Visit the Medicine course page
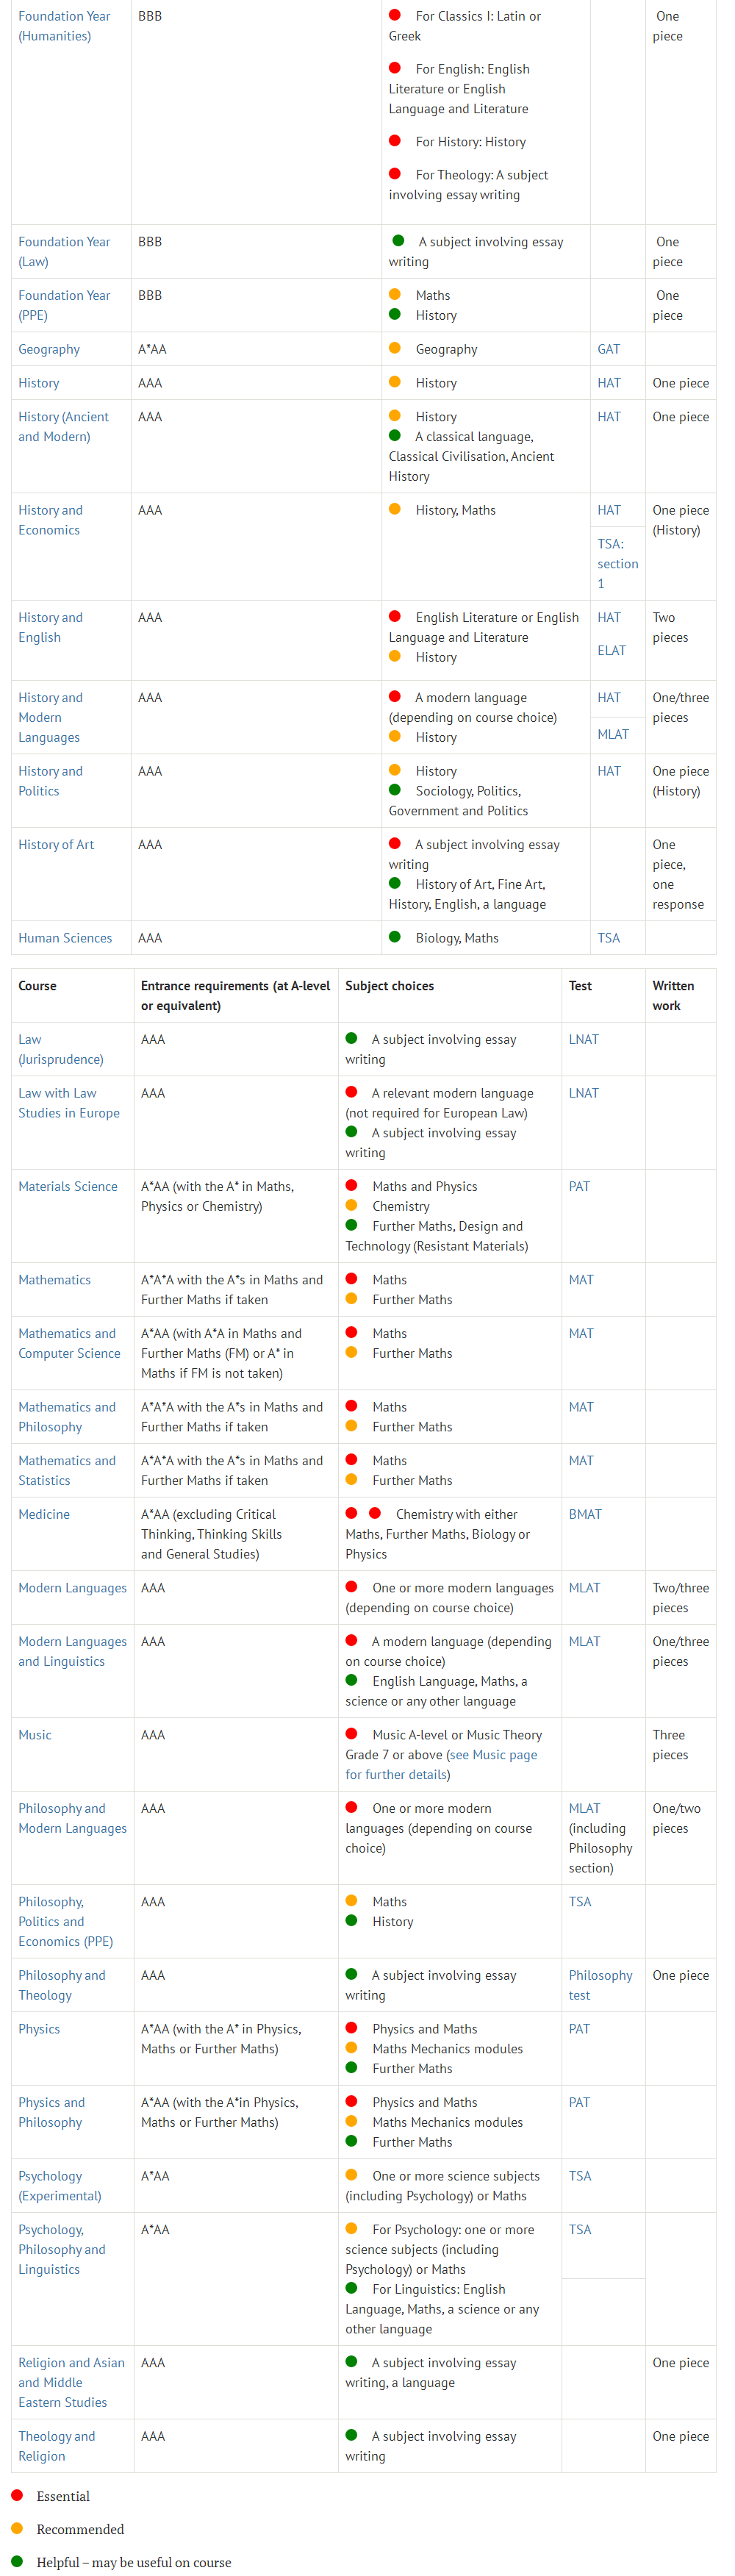Viewport: 735px width, 2576px height. [x=44, y=1514]
